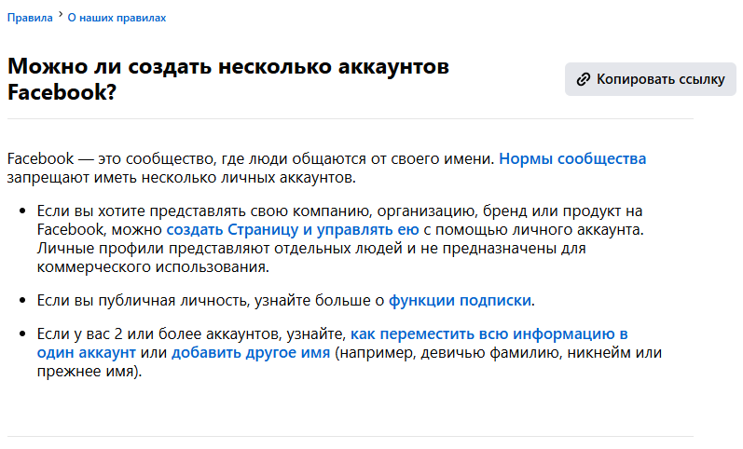Open the функции подписки link
Viewport: 743px width, 449px height.
pyautogui.click(x=460, y=301)
